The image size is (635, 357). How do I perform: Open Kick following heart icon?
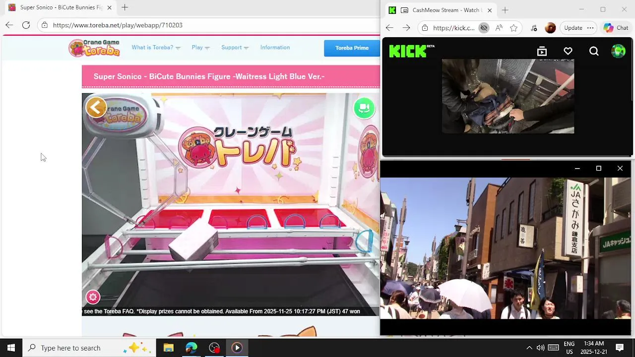[x=568, y=51]
